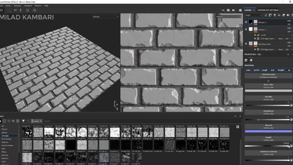Open the Height channel dropdown in Layers panel
Image resolution: width=293 pixels, height=165 pixels.
coord(253,15)
